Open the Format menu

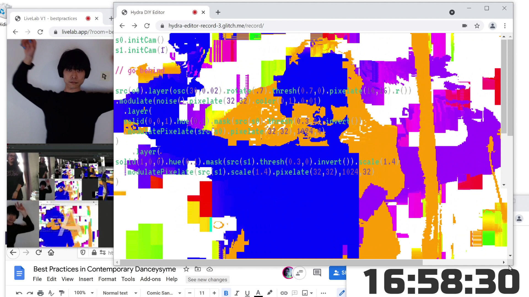(107, 279)
